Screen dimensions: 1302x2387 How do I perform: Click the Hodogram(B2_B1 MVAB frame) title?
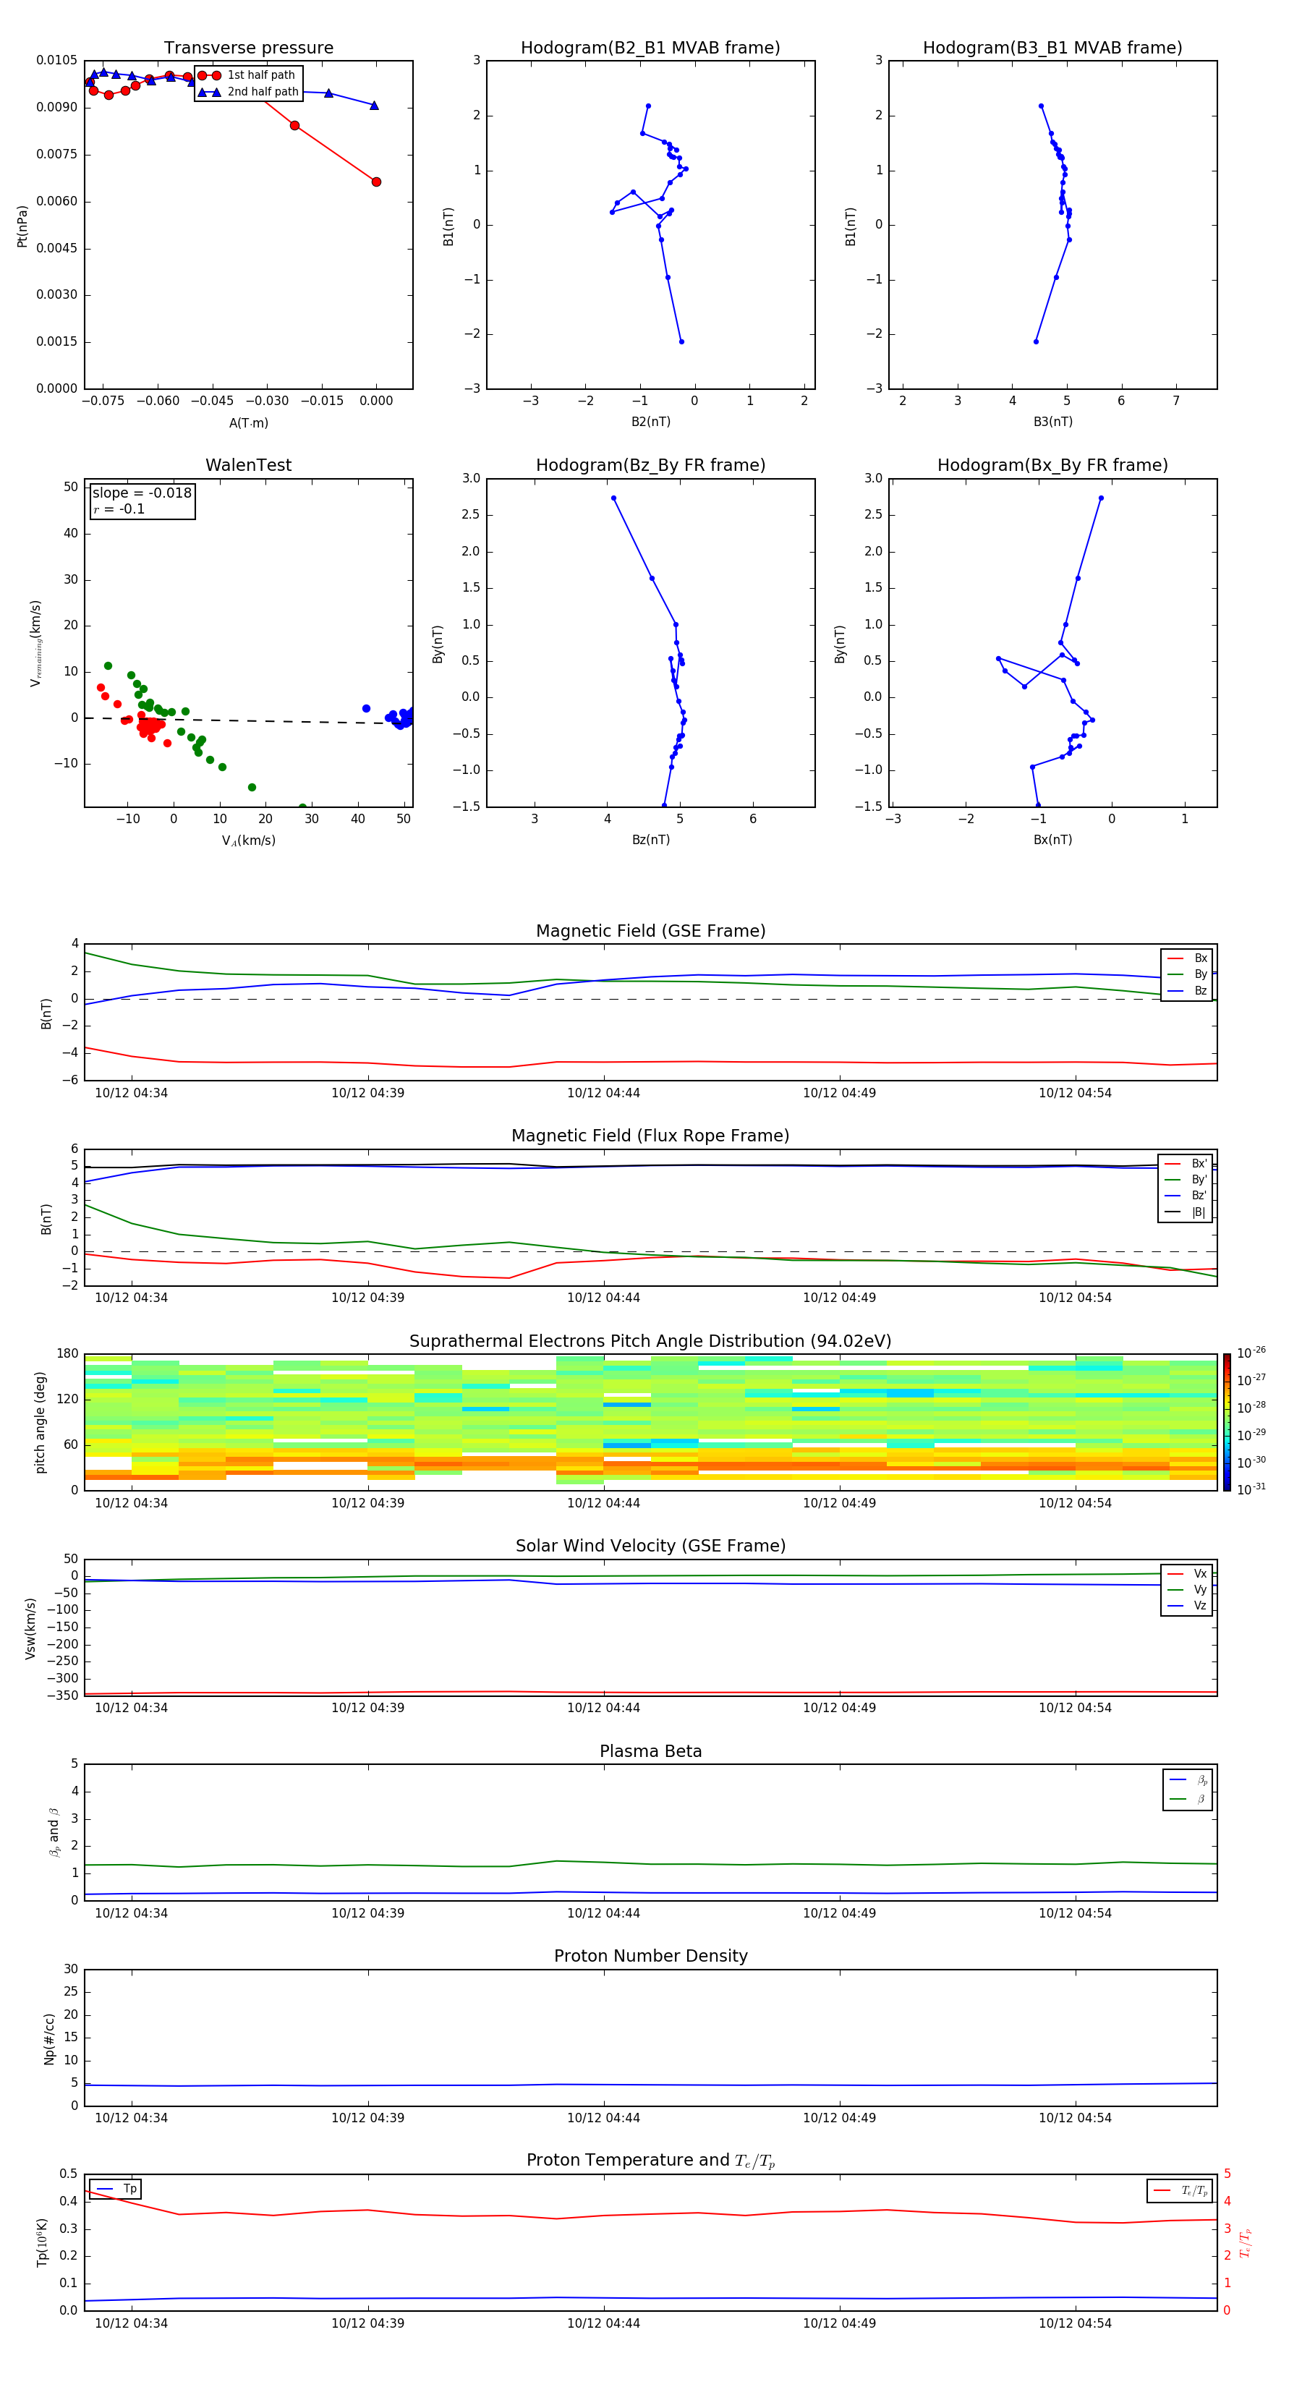[x=650, y=48]
